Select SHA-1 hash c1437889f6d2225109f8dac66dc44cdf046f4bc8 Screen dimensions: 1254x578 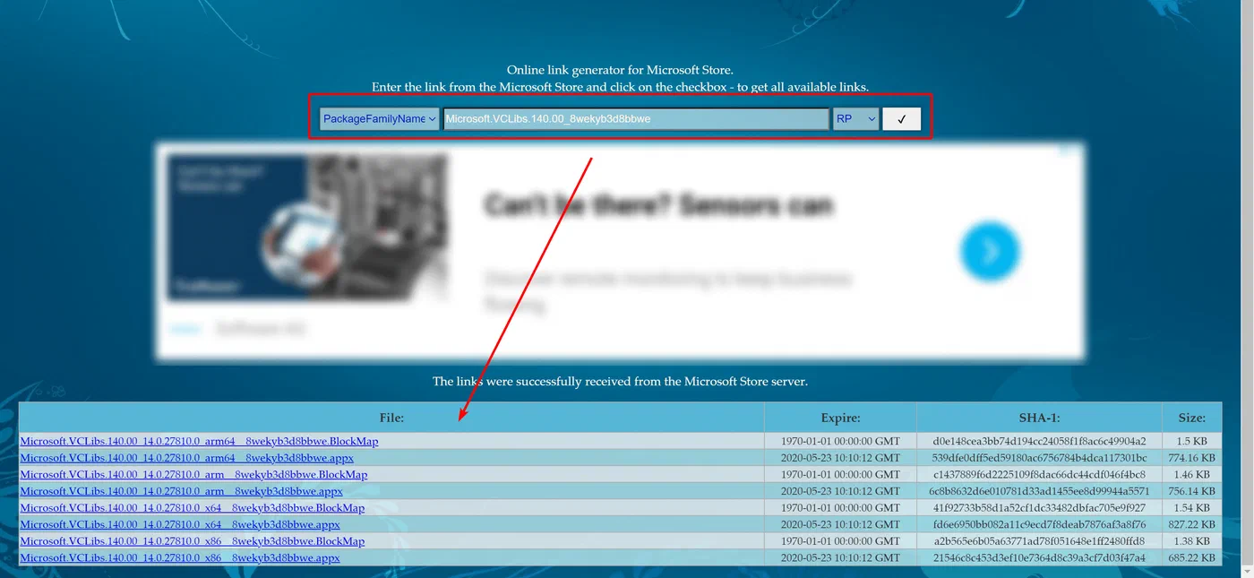pos(1039,474)
